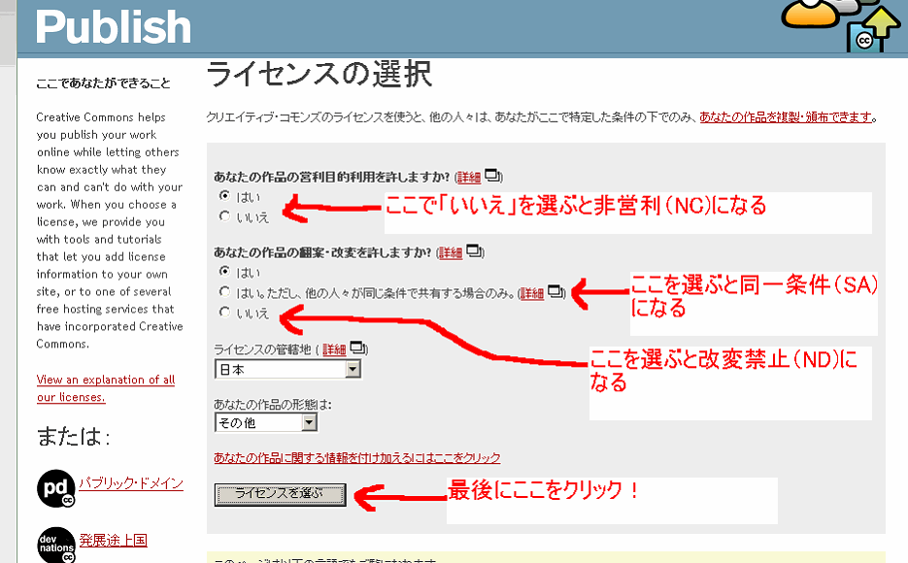Click the link to add information about your work
Image resolution: width=908 pixels, height=563 pixels.
coord(357,458)
